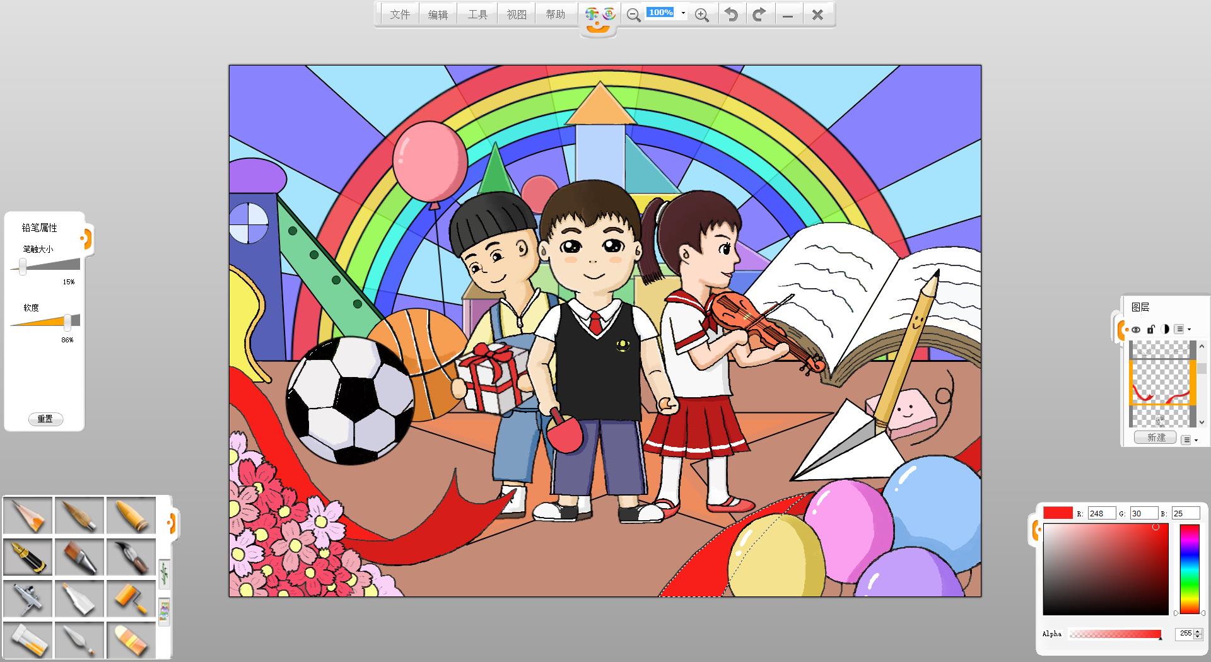The height and width of the screenshot is (662, 1211).
Task: Pick the paint roller tool
Action: coord(131,598)
